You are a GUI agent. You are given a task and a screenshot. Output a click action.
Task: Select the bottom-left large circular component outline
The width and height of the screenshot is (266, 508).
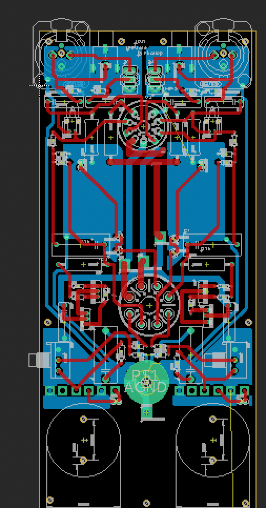84,440
